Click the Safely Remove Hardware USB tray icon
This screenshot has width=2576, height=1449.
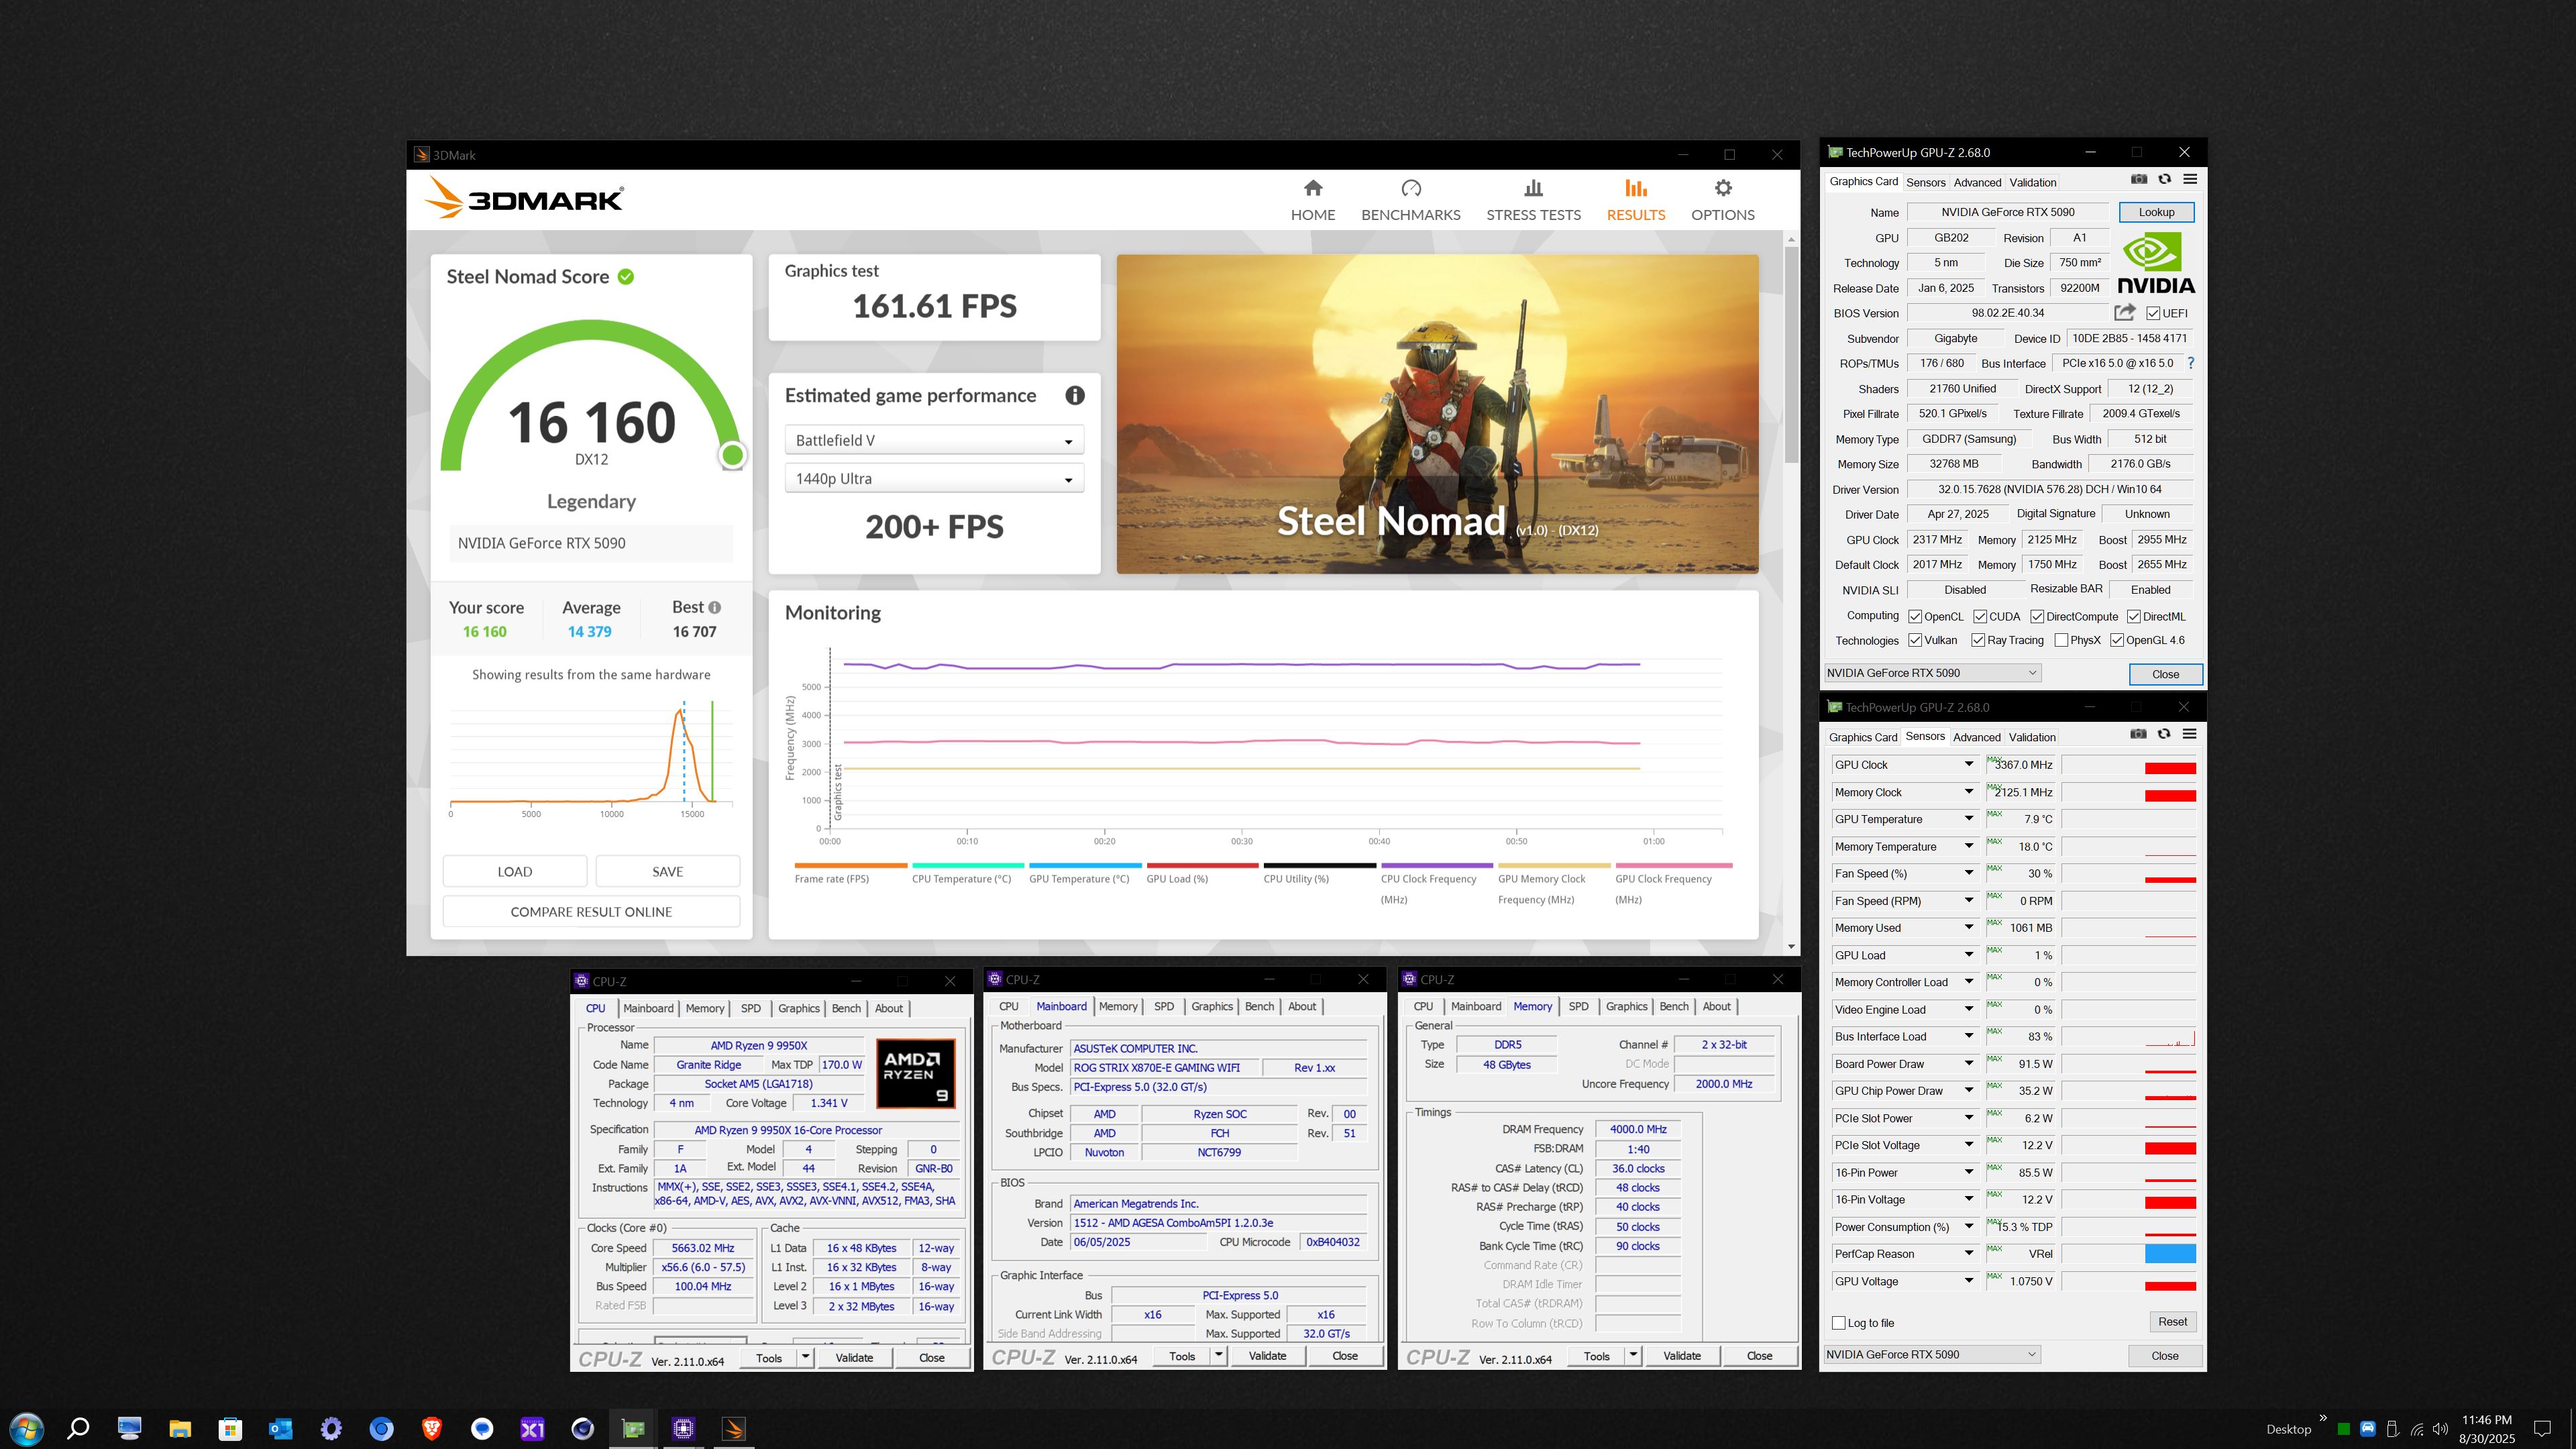click(2392, 1429)
